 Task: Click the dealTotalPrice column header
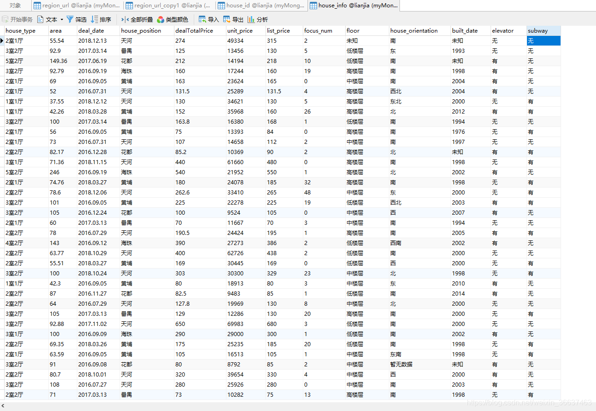pos(200,31)
